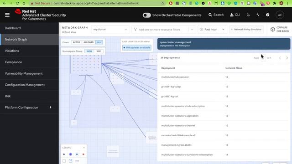Go to next deployments page
Viewport: 292px width, 164px height.
(x=287, y=58)
